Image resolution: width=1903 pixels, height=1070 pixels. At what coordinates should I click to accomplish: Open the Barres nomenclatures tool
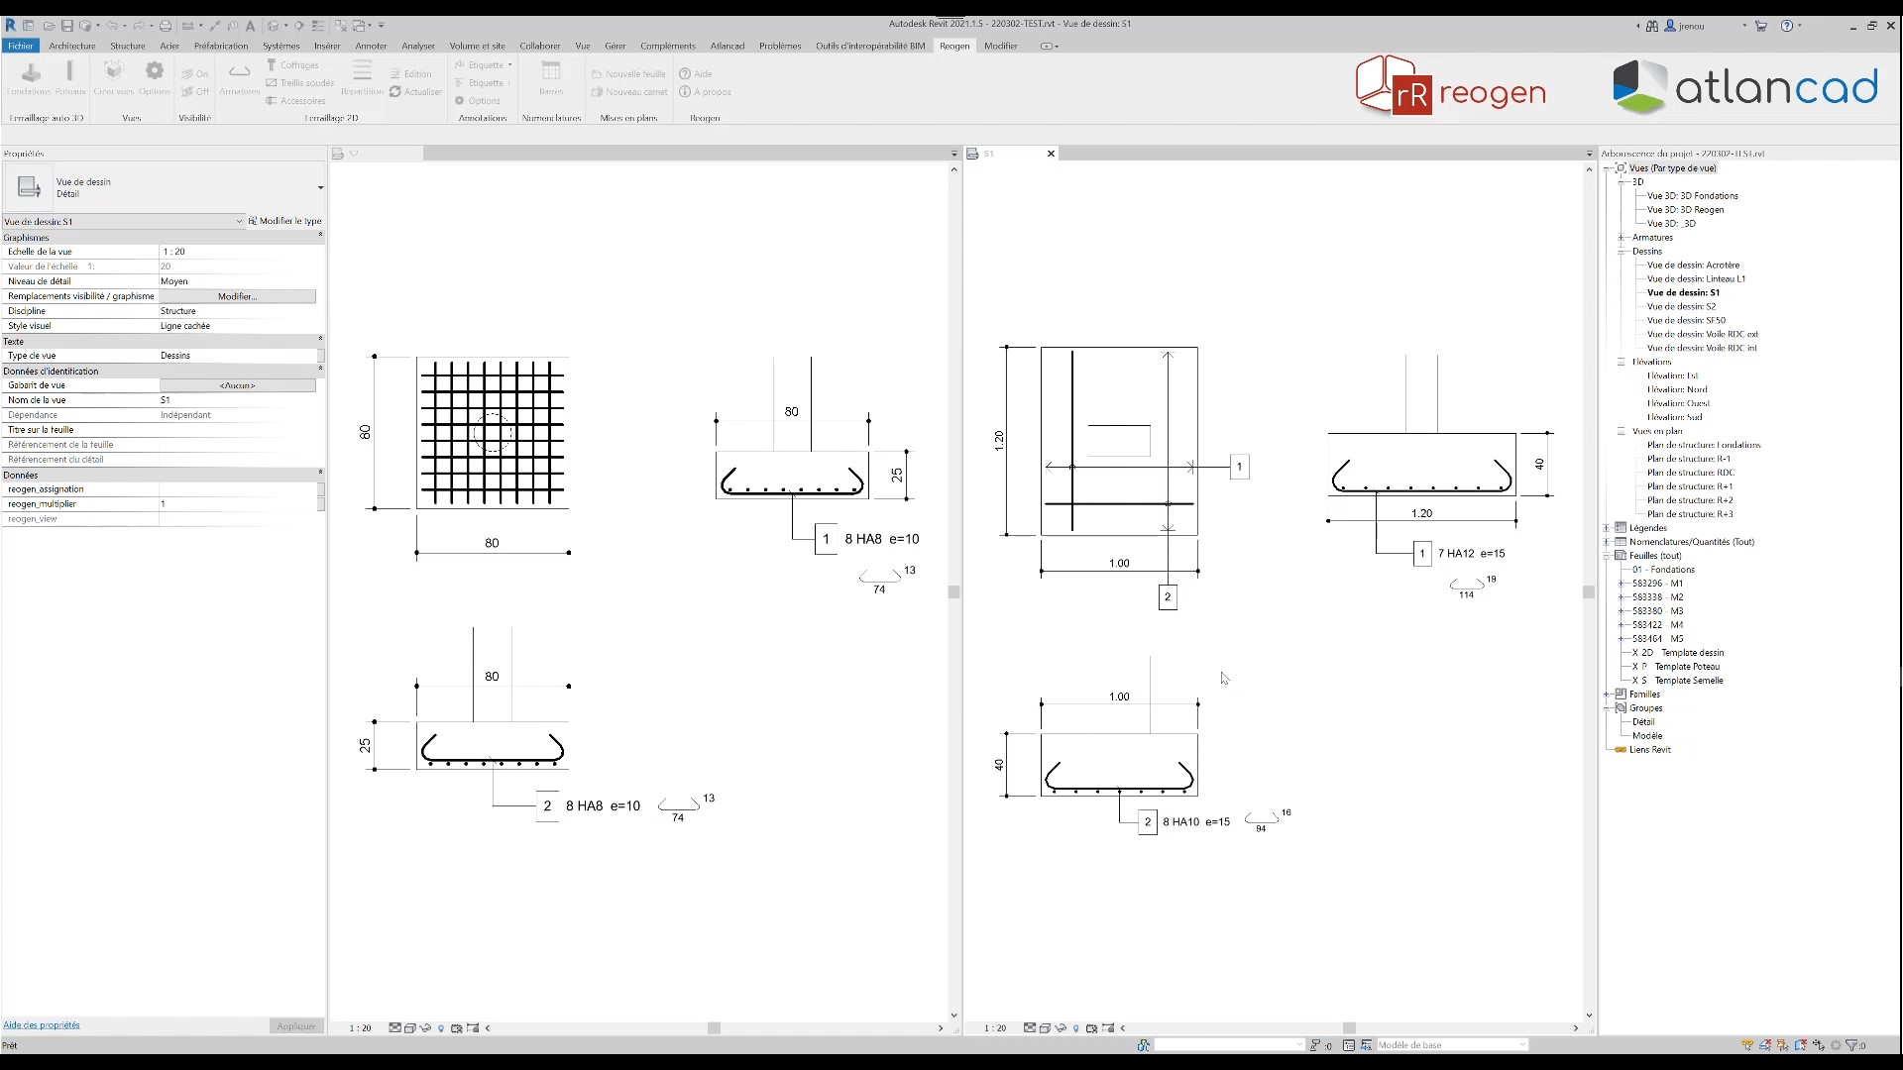coord(551,75)
